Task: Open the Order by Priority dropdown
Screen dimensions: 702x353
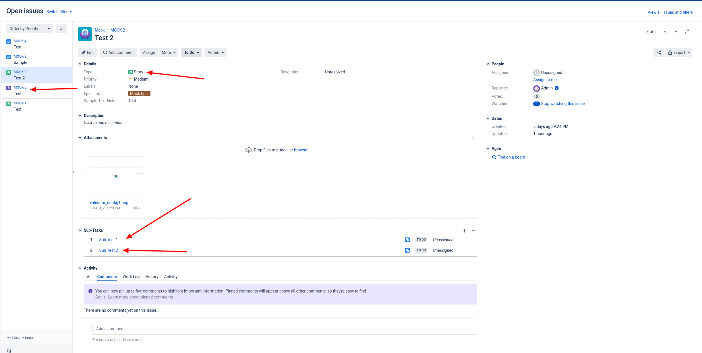Action: pos(30,29)
